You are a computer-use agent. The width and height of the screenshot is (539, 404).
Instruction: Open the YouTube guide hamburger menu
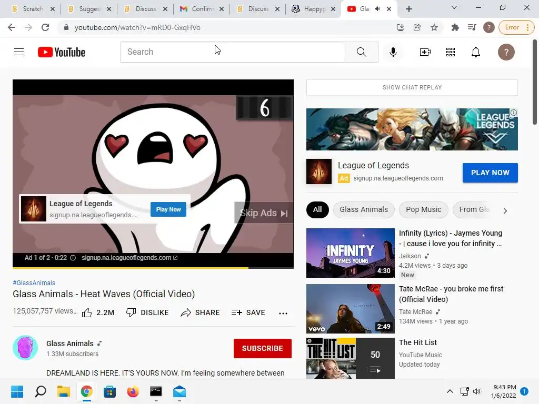19,52
